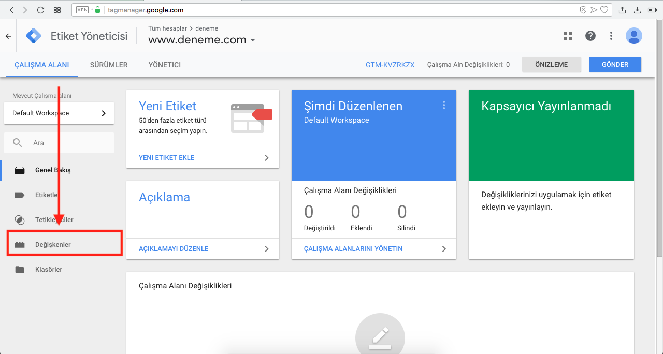Go back in browser history
This screenshot has height=354, width=663.
[x=11, y=10]
